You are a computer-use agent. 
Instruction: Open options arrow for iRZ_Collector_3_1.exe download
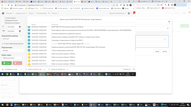point(21,69)
